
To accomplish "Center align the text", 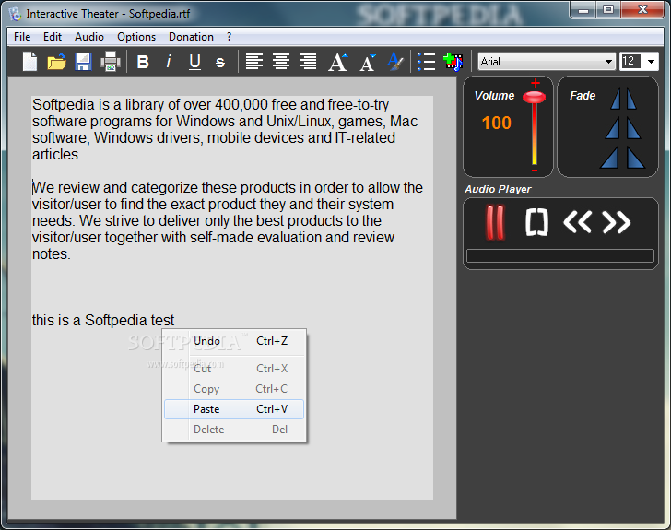I will pyautogui.click(x=281, y=62).
